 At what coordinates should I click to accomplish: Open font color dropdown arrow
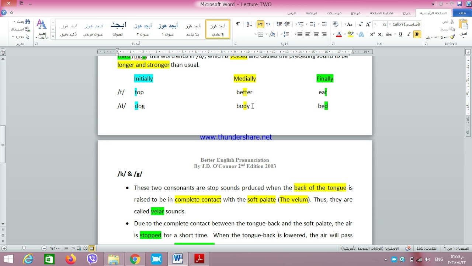point(333,34)
